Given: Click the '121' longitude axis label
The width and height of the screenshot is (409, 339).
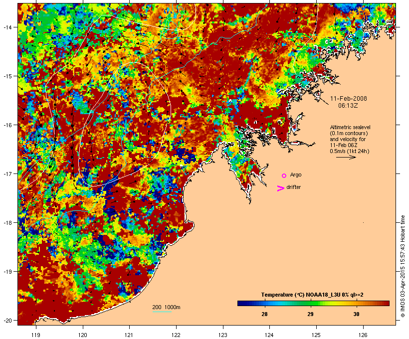Looking at the screenshot, I should point(129,335).
